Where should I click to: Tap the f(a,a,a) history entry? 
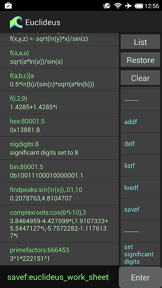(59, 57)
